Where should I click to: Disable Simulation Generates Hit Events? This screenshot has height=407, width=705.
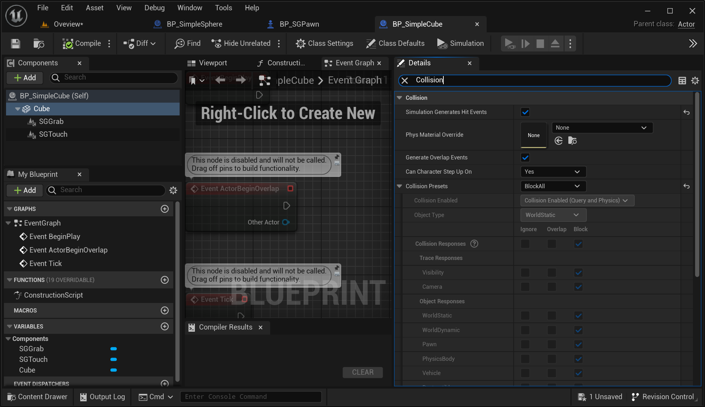pos(525,112)
